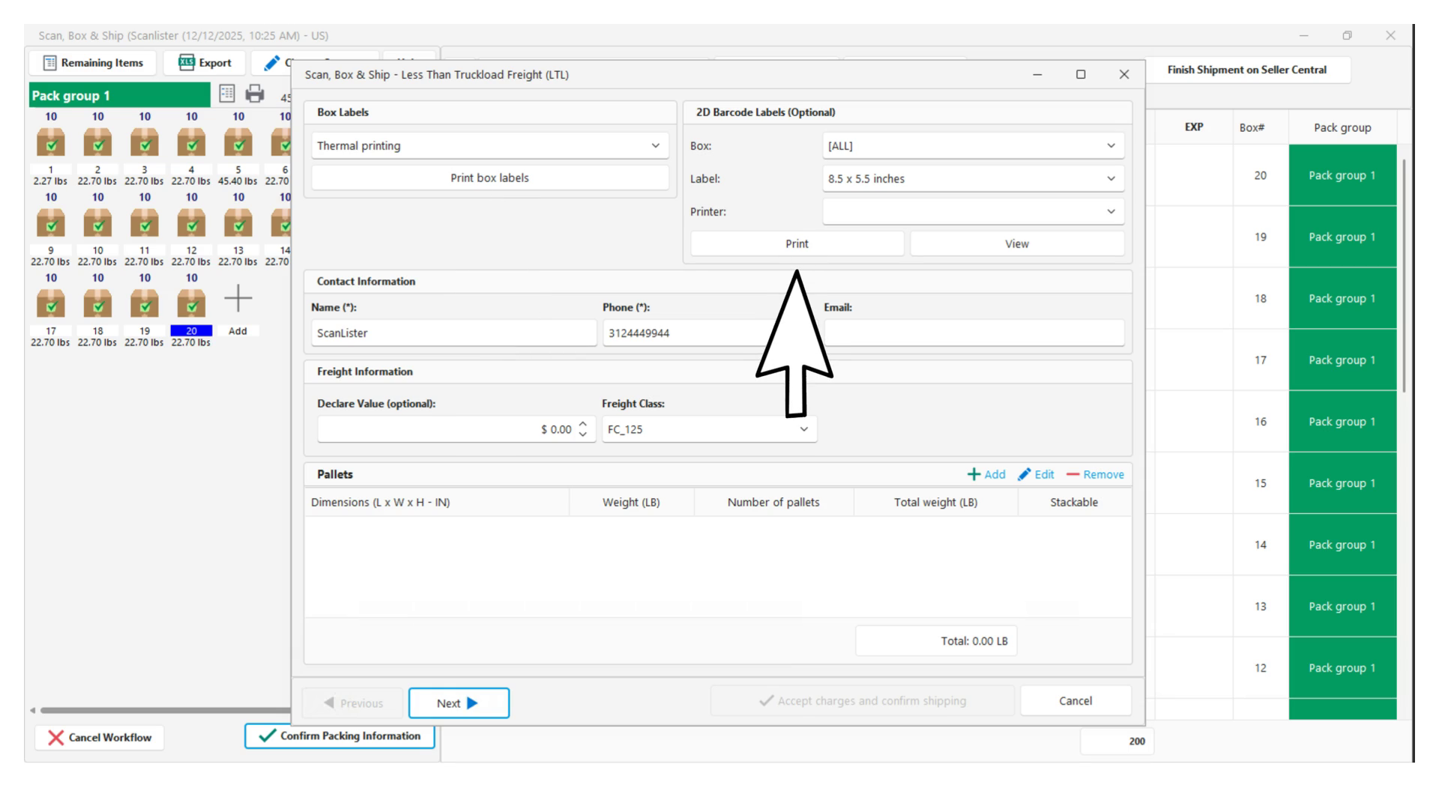1439x809 pixels.
Task: Click the spreadsheet grid icon beside Pack group 1
Action: 226,95
